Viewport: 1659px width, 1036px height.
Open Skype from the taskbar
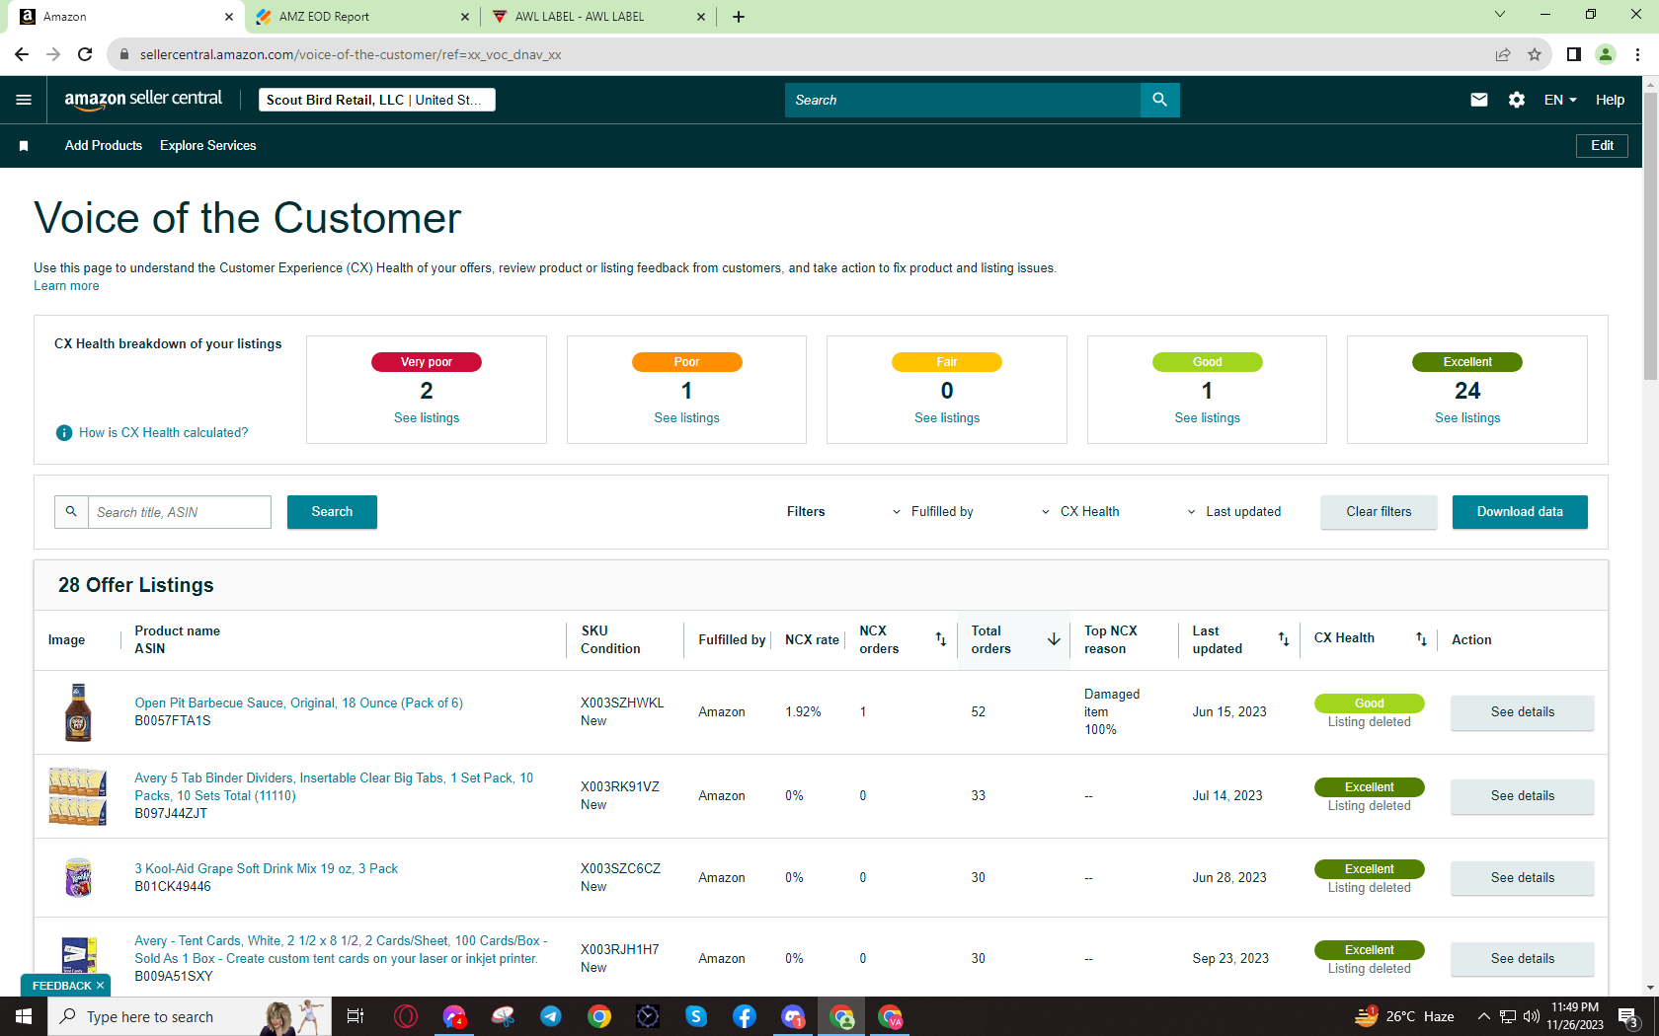(x=696, y=1016)
